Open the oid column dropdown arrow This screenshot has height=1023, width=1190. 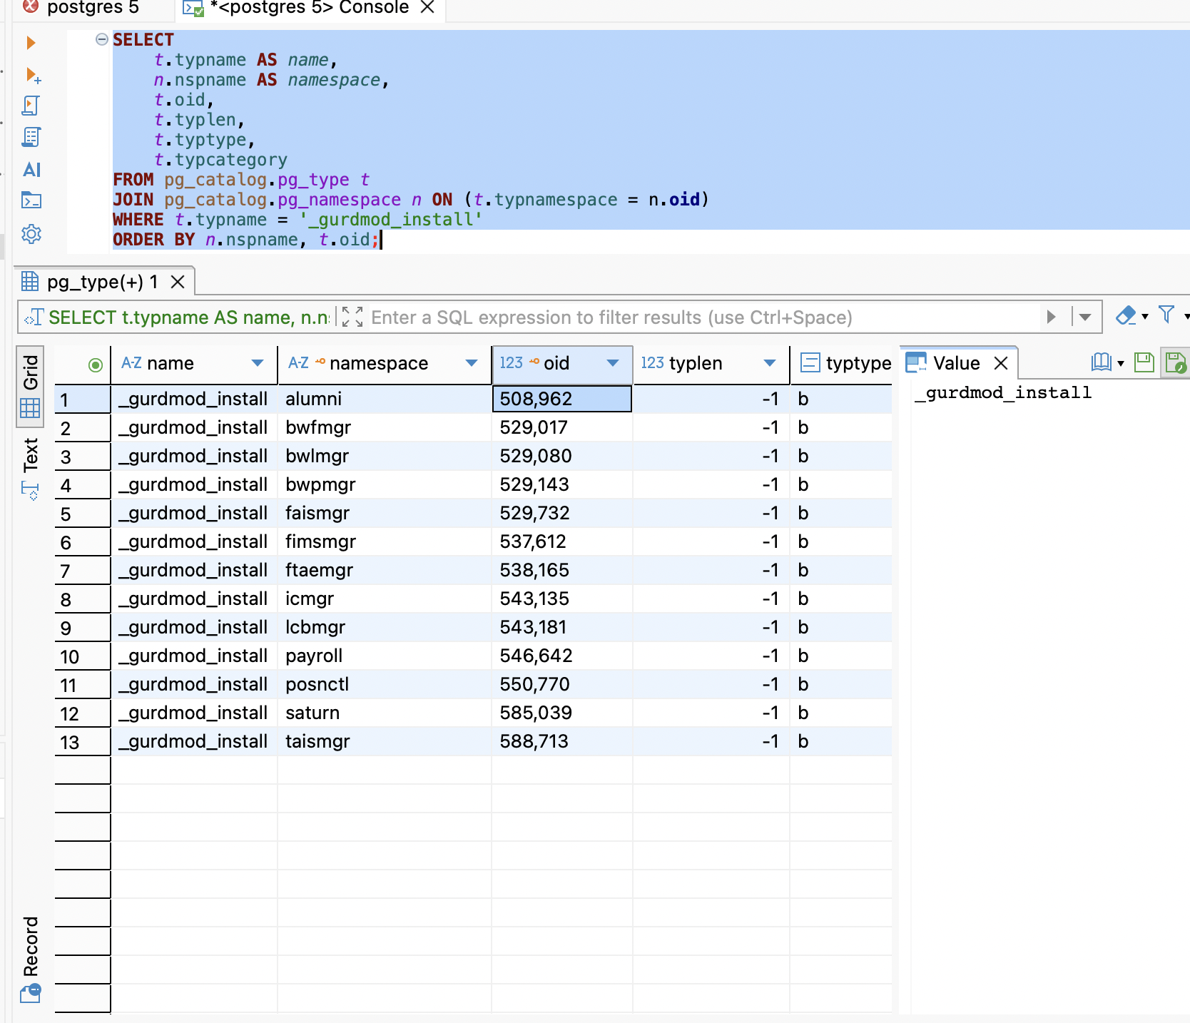(613, 363)
